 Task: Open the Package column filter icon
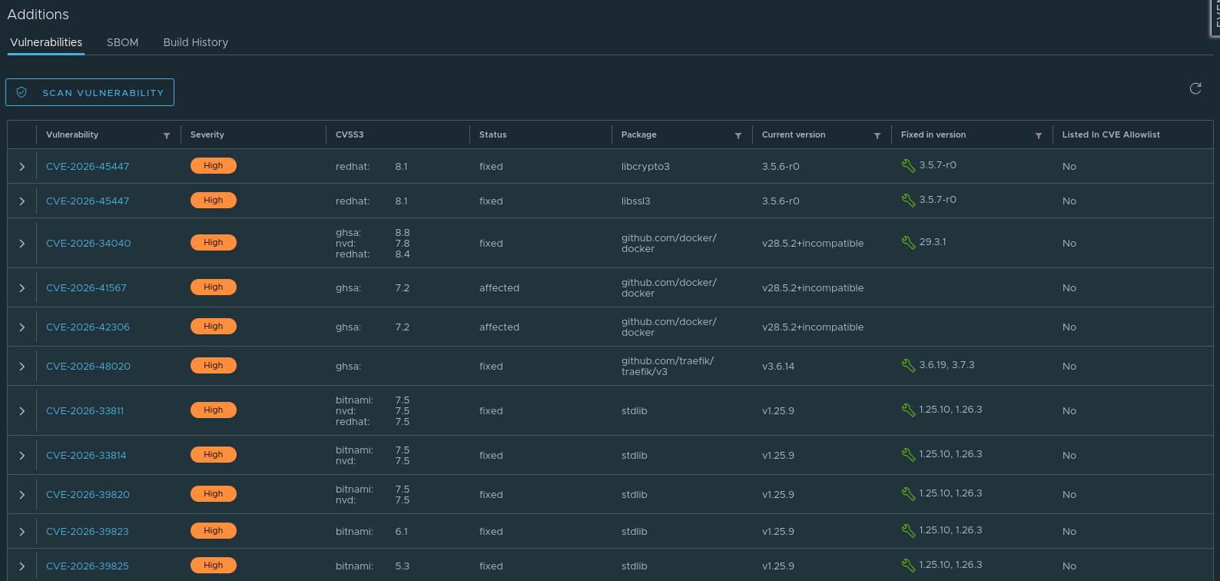pyautogui.click(x=738, y=136)
